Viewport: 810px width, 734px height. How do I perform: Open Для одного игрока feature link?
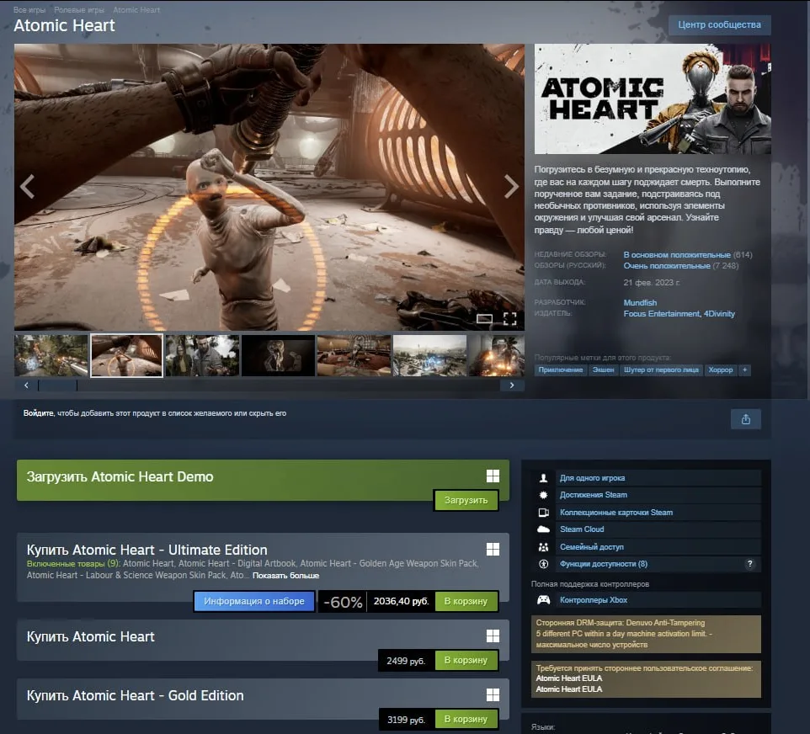pos(592,478)
